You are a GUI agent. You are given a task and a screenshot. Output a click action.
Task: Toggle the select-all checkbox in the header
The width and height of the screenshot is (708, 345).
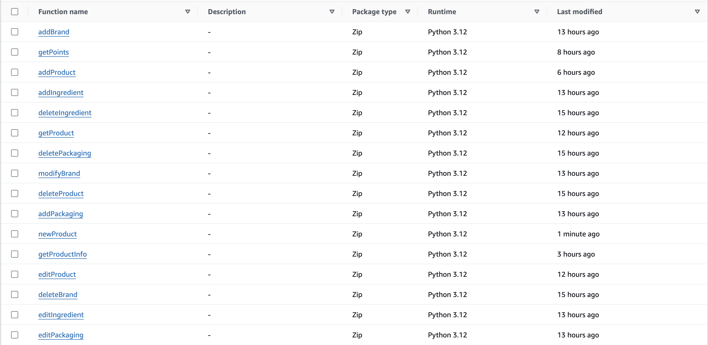[x=15, y=12]
